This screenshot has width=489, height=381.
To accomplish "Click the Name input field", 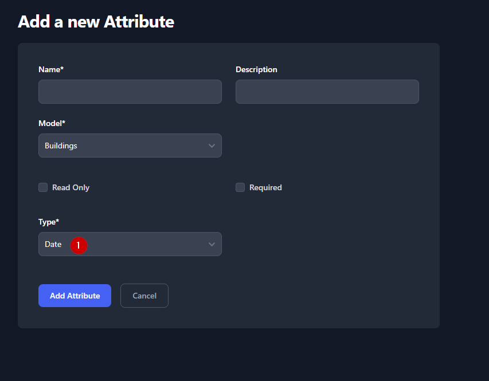I will tap(130, 92).
